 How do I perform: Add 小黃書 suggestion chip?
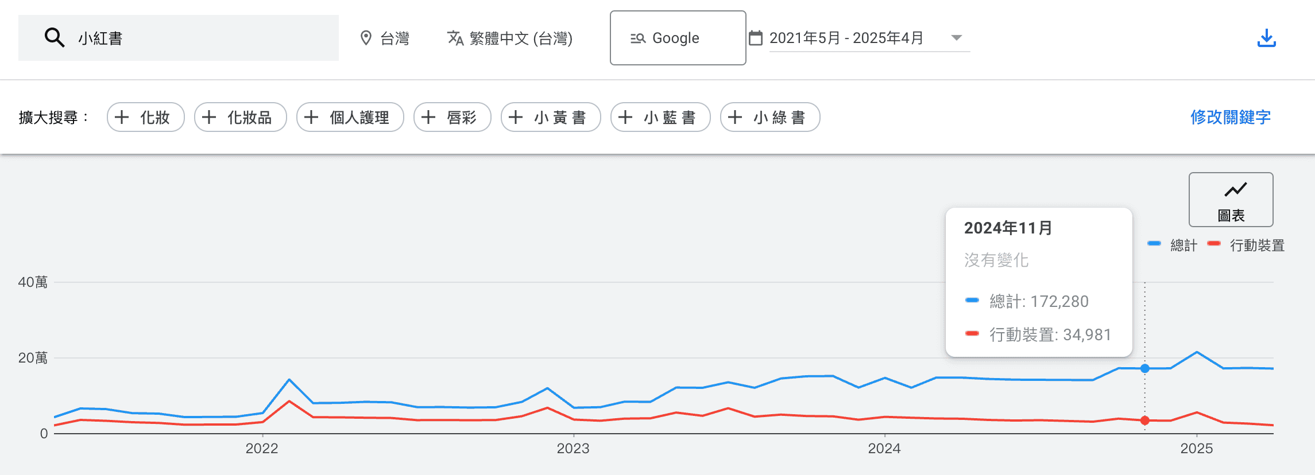pyautogui.click(x=551, y=117)
